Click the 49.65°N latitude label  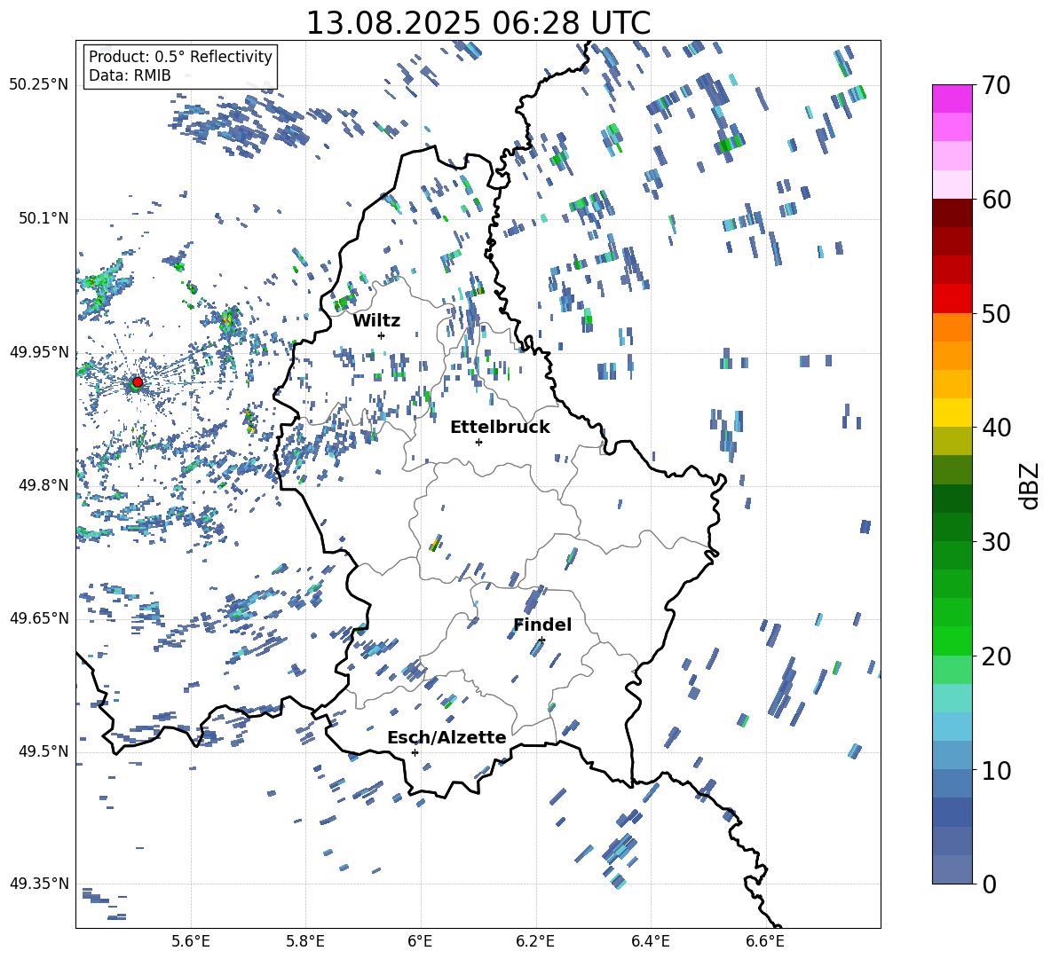pyautogui.click(x=39, y=617)
